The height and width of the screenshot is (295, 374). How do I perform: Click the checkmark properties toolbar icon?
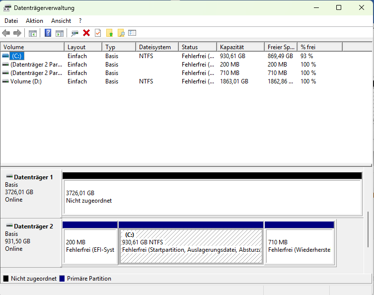tap(98, 33)
